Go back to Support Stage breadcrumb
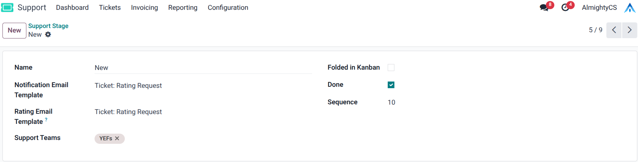Screen dimensions: 638x162 tap(48, 26)
